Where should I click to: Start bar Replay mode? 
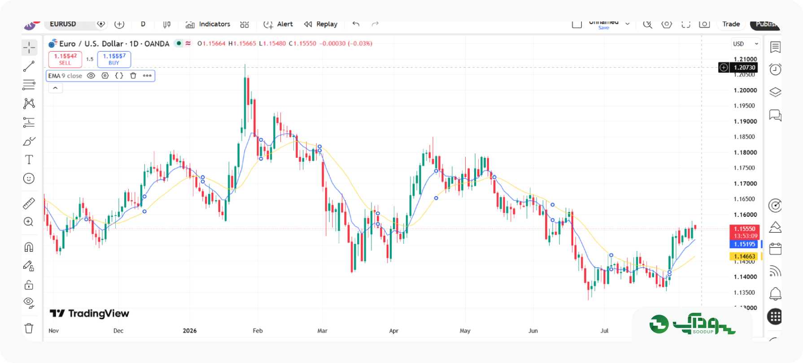pos(321,24)
